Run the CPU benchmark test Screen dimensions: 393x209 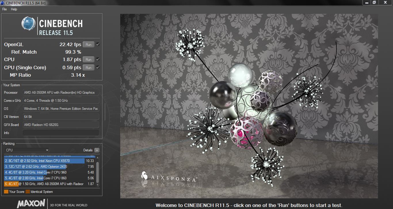tap(89, 60)
